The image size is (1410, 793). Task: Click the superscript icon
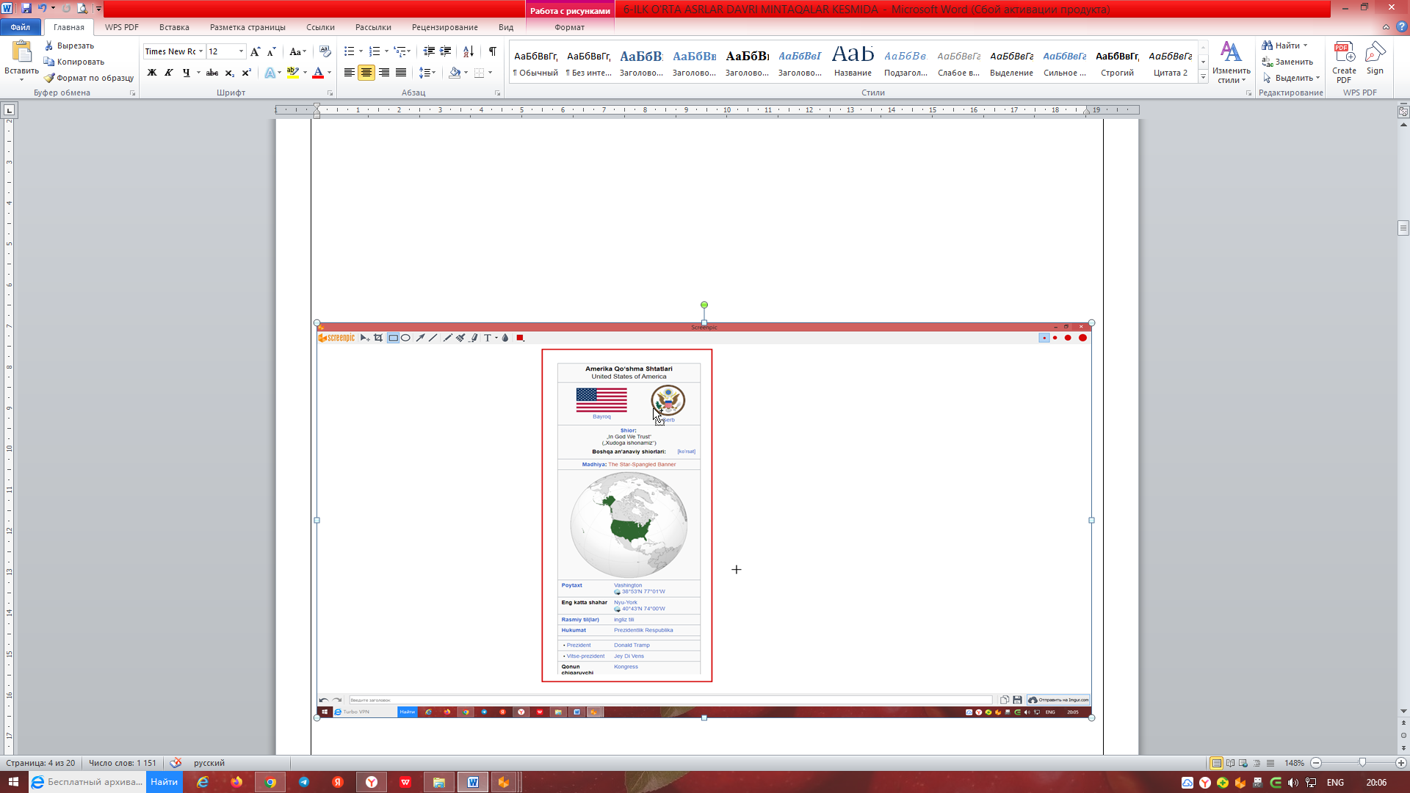[x=247, y=73]
